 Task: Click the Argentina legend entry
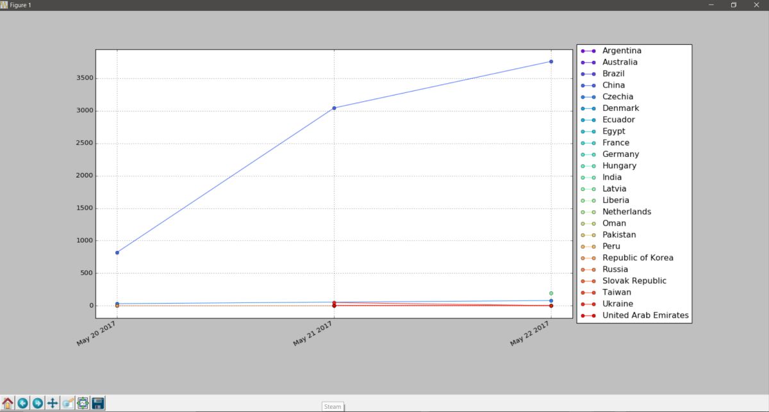[610, 51]
